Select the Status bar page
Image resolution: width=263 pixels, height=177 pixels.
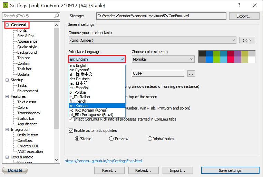[26, 118]
